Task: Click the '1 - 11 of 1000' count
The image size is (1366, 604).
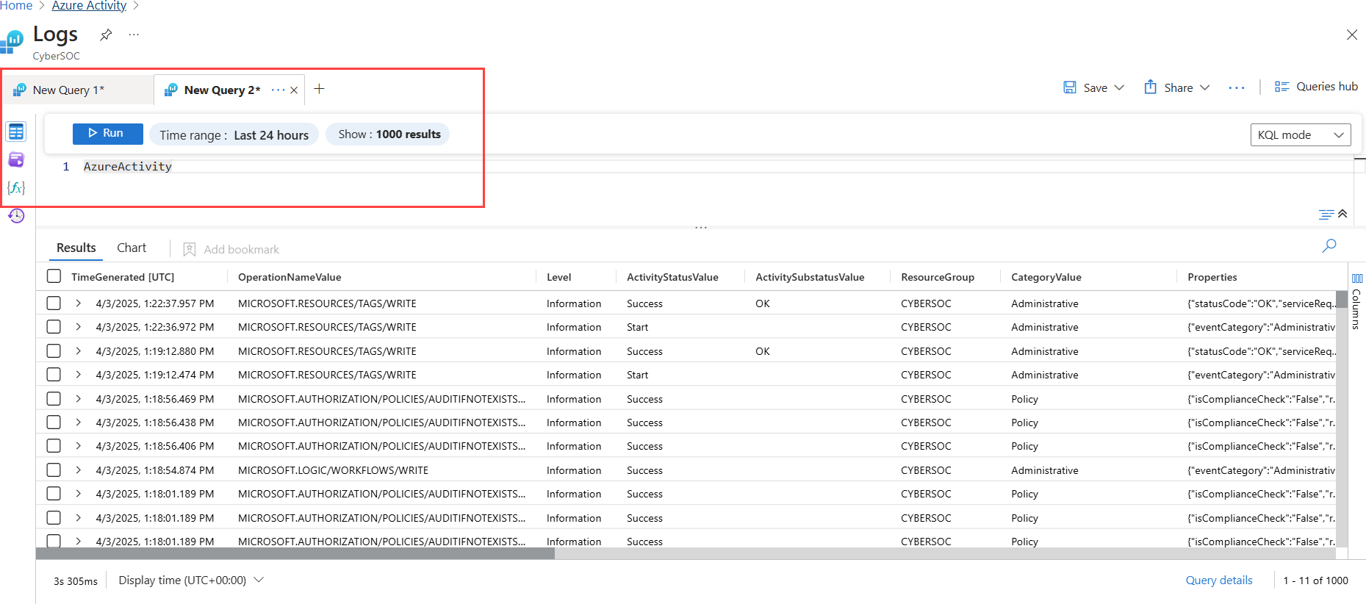Action: click(1315, 580)
